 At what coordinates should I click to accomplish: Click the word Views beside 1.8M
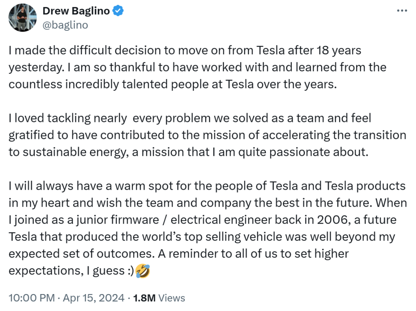pos(172,298)
